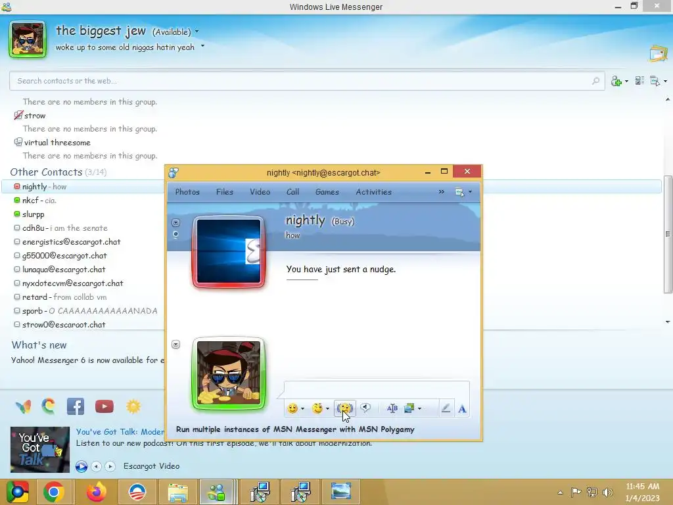Expand the emoticon dropdown arrow
This screenshot has width=673, height=505.
[302, 409]
